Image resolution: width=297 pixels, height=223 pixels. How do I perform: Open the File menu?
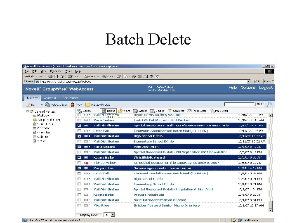pyautogui.click(x=26, y=71)
